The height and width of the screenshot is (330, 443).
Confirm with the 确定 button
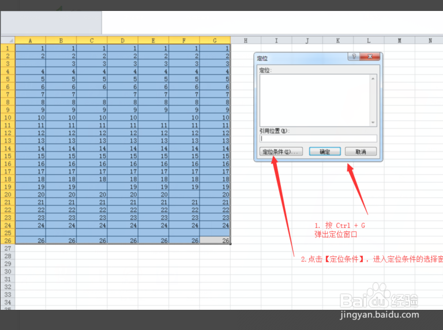coord(325,152)
